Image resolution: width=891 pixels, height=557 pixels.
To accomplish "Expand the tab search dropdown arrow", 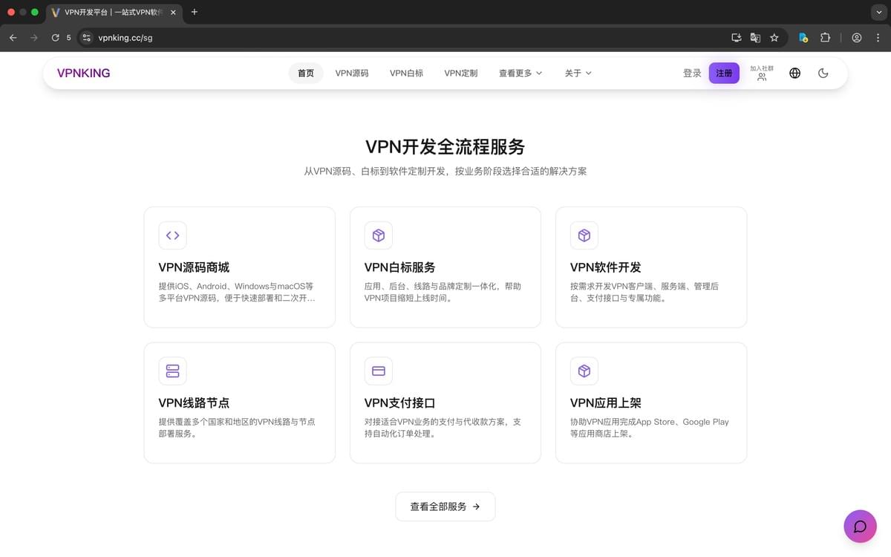I will tap(878, 12).
